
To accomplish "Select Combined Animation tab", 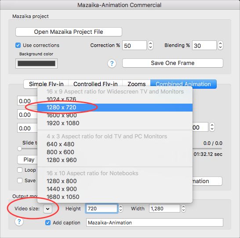I will coord(183,84).
